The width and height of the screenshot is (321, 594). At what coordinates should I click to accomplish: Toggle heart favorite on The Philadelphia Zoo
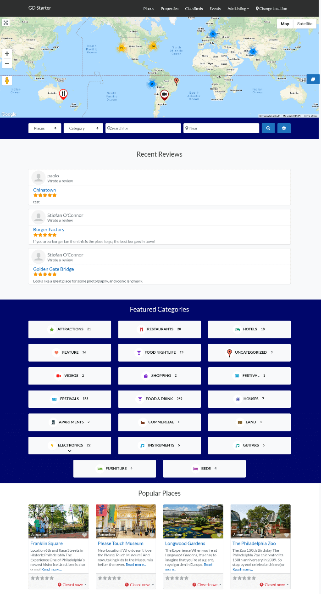[x=287, y=535]
